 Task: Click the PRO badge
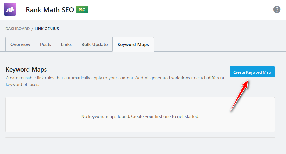tap(82, 10)
